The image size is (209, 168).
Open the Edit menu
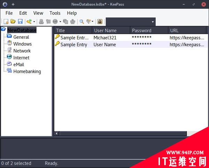[23, 13]
